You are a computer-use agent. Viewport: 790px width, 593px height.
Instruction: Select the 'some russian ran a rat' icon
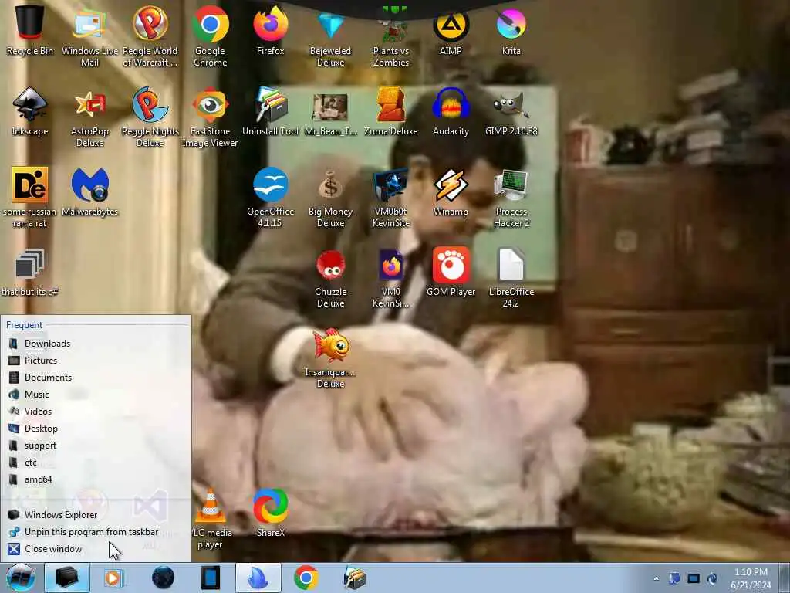30,197
